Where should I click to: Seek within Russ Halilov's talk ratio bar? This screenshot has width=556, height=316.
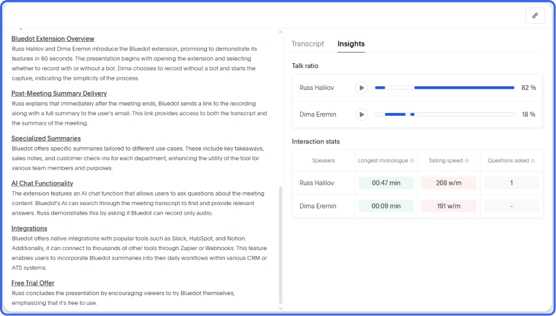(x=444, y=87)
